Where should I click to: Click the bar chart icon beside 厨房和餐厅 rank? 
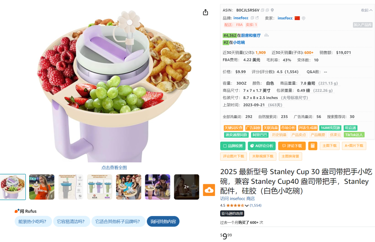266,35
